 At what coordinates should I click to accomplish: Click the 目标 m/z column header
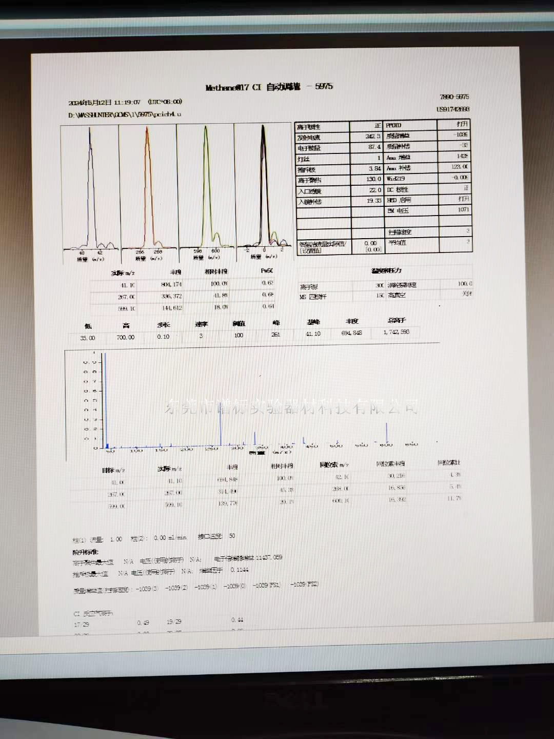coord(113,470)
